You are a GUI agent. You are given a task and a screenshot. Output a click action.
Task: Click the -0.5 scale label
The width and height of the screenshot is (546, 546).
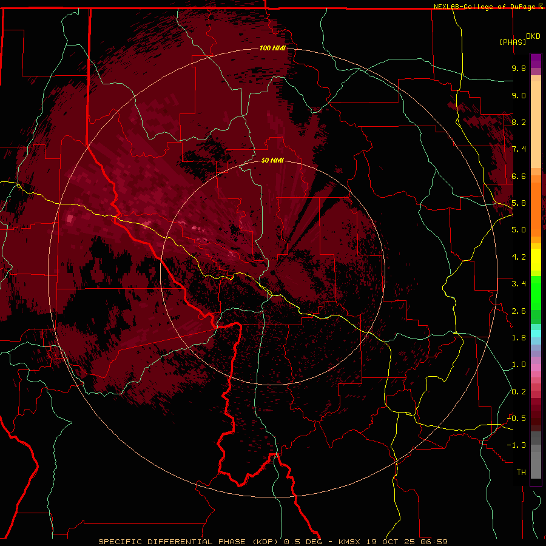516,419
